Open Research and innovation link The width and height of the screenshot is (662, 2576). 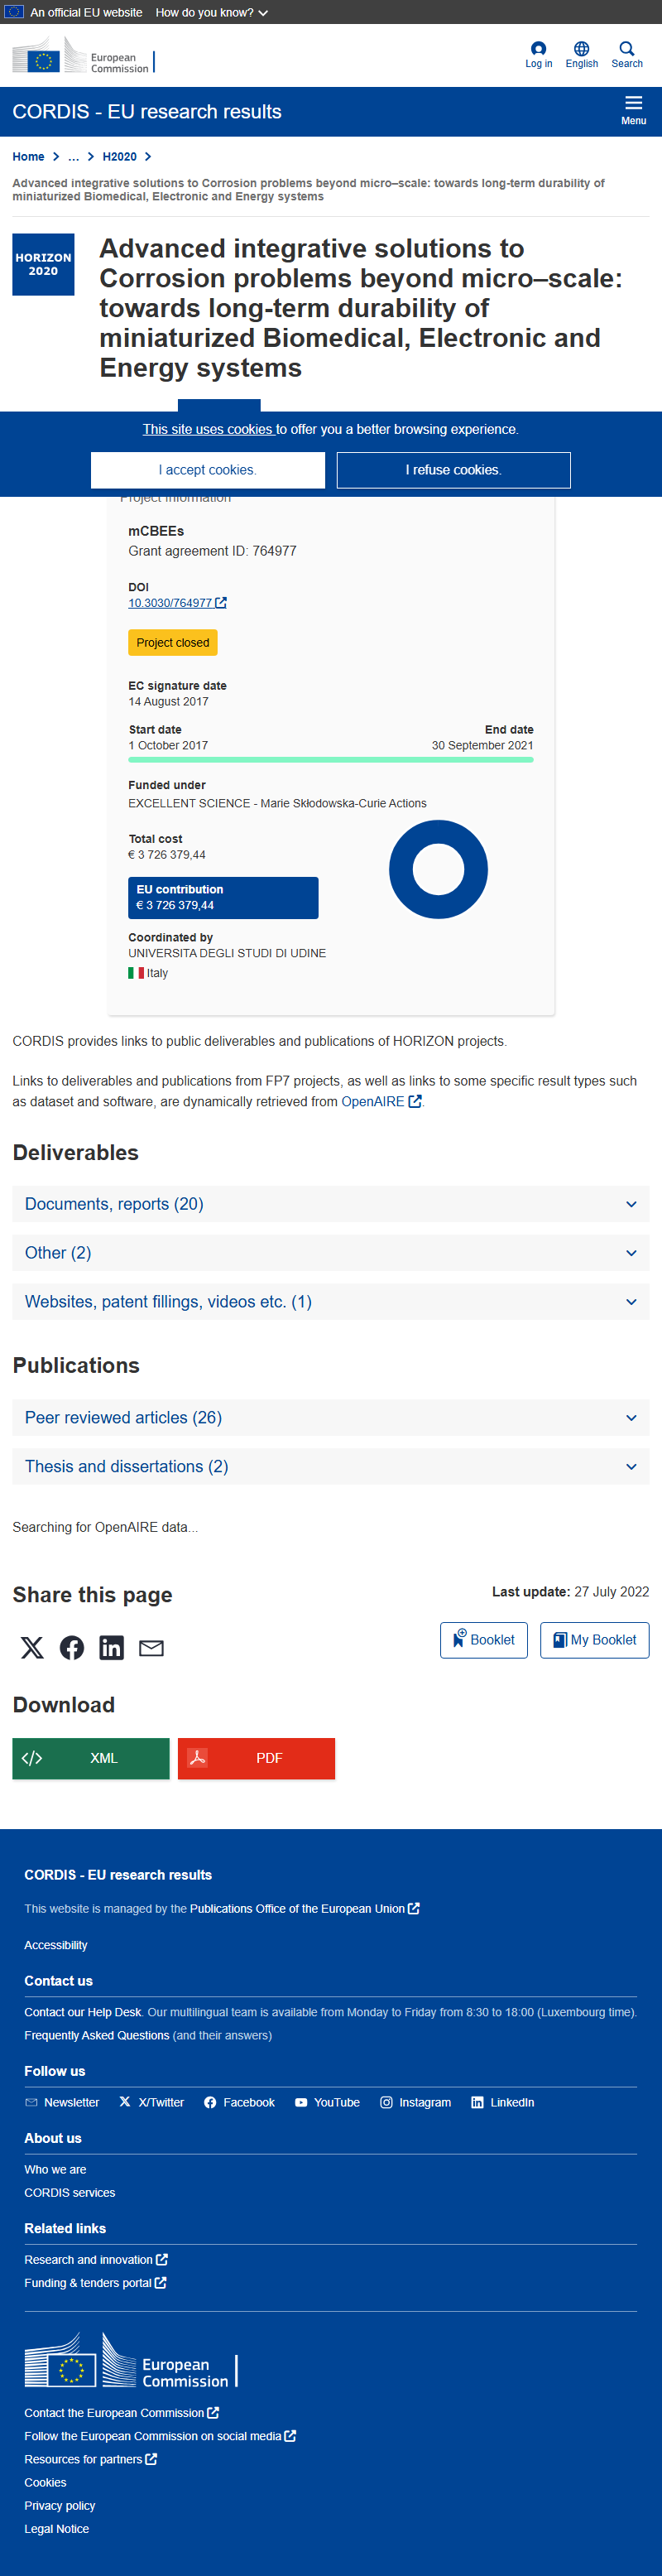pyautogui.click(x=96, y=2259)
